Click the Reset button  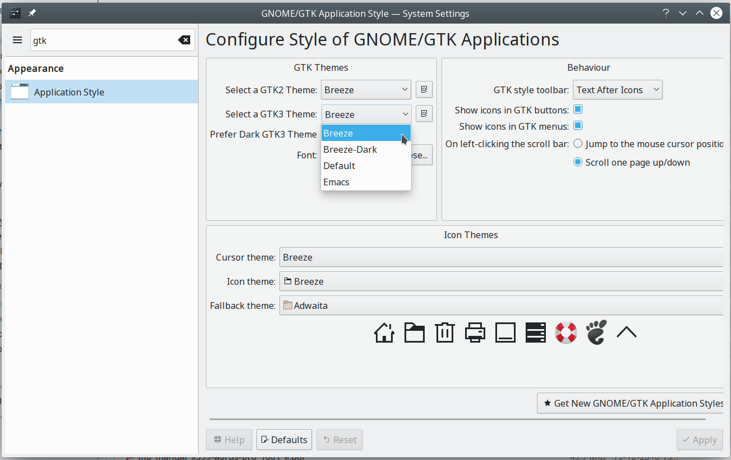click(x=339, y=440)
